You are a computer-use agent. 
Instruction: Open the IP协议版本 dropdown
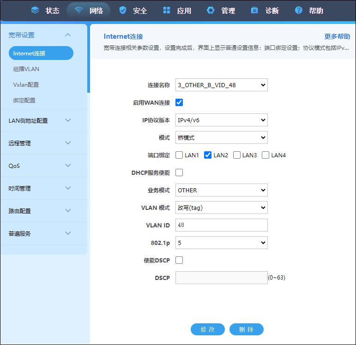click(x=222, y=120)
